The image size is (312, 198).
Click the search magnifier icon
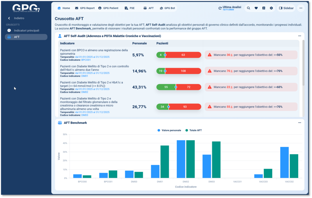pos(249,8)
